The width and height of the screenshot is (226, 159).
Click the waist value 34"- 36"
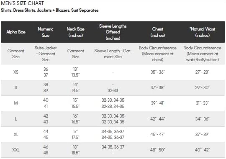(x=203, y=119)
